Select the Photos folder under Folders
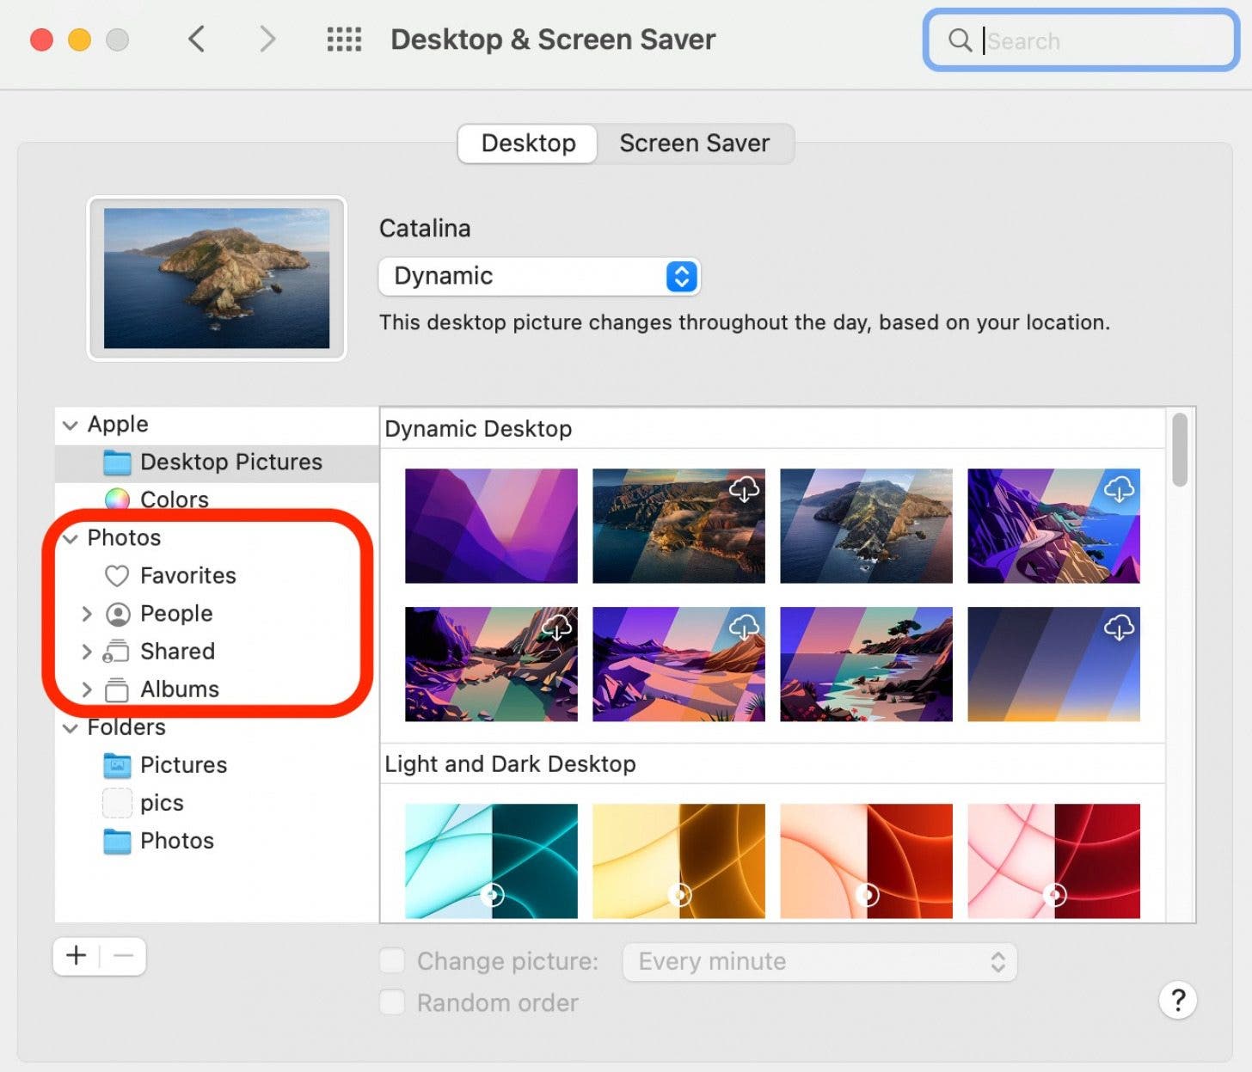Viewport: 1252px width, 1072px height. [117, 841]
